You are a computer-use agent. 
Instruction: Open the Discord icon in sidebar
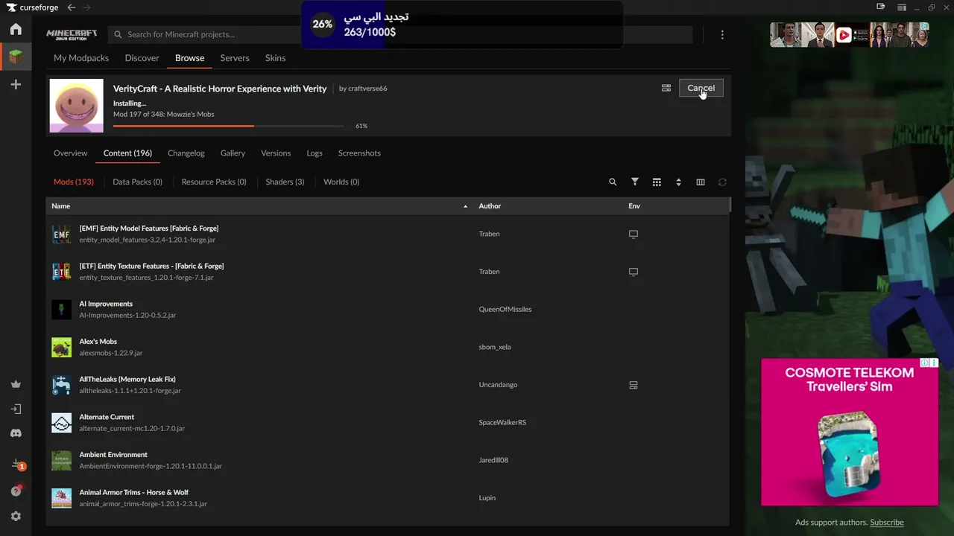click(x=16, y=433)
